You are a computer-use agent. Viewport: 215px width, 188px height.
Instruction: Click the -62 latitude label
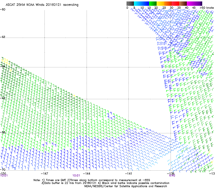(3, 37)
